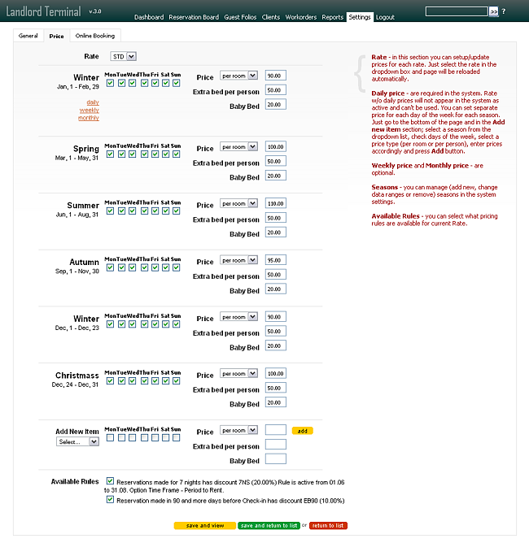
Task: Click Logout in top navigation
Action: (x=385, y=17)
